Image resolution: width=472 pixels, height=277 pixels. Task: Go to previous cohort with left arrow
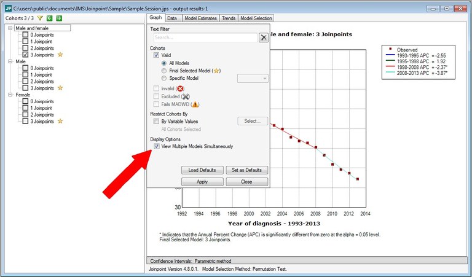[49, 18]
